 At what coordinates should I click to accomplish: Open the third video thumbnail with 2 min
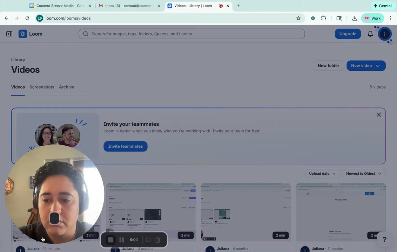tap(246, 212)
